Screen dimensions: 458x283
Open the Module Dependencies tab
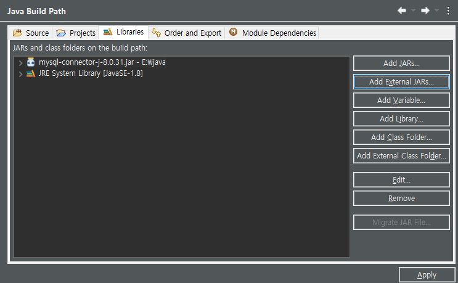(272, 33)
